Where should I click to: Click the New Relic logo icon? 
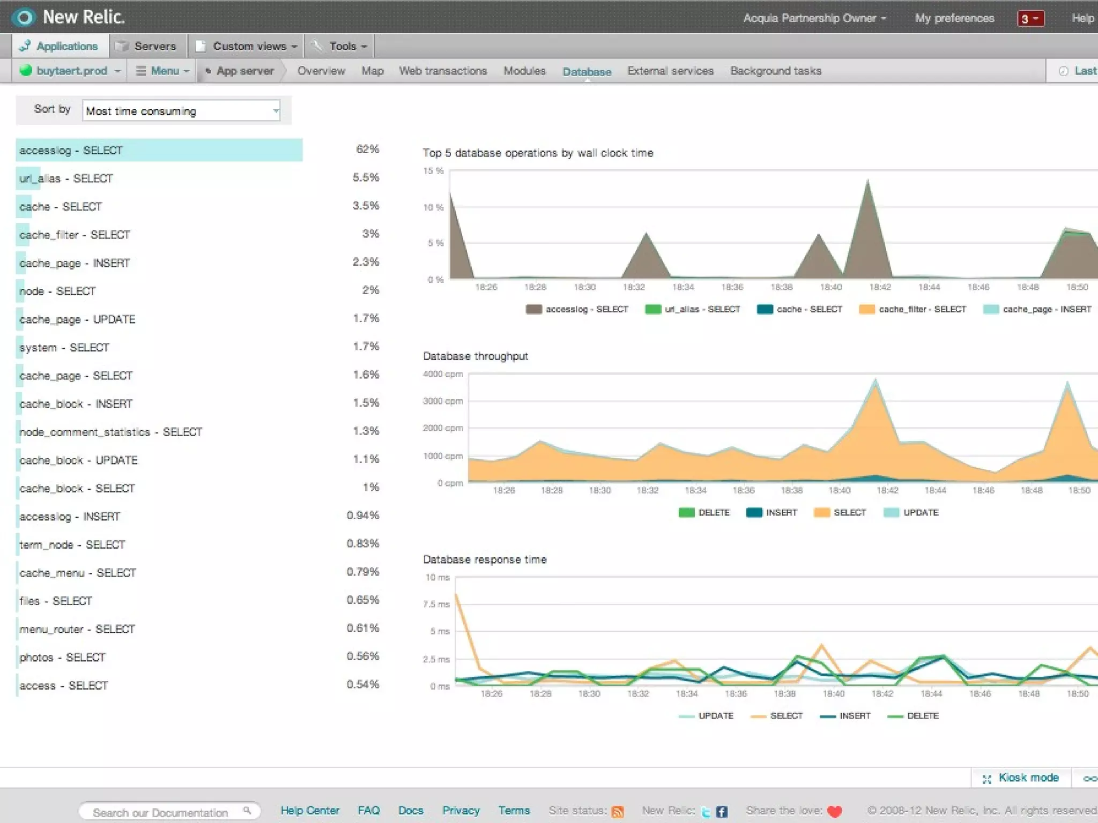tap(24, 17)
